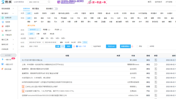The width and height of the screenshot is (176, 99).
Task: Select the 7天内 time filter
Action: 85,42
